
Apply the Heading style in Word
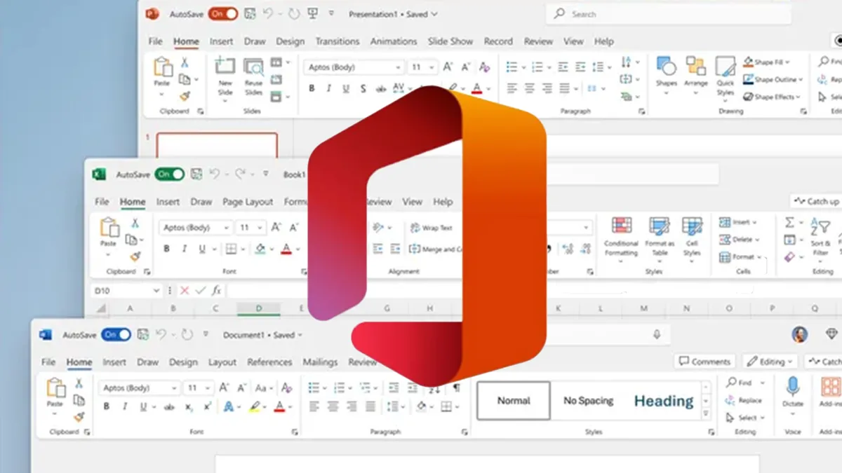(664, 401)
